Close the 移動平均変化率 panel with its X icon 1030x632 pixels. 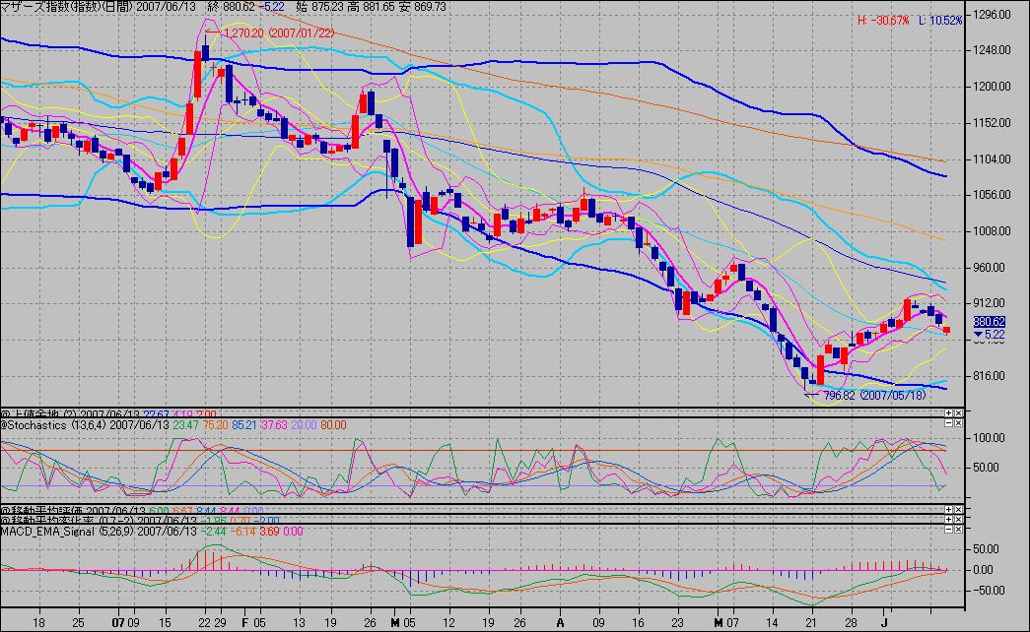coord(959,519)
